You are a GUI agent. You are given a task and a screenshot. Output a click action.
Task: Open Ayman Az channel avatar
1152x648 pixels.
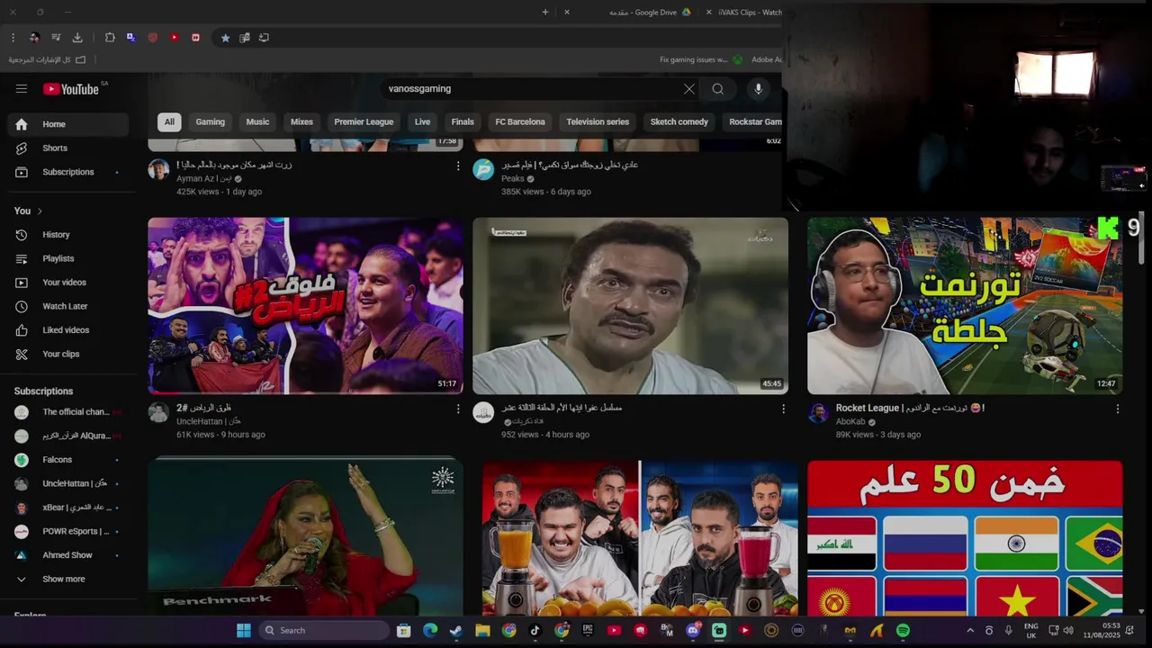pos(158,169)
